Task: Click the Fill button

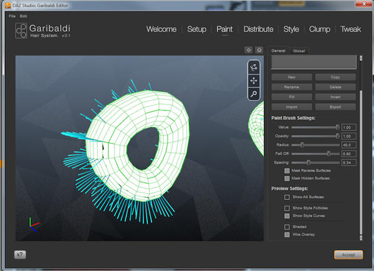Action: coord(292,97)
